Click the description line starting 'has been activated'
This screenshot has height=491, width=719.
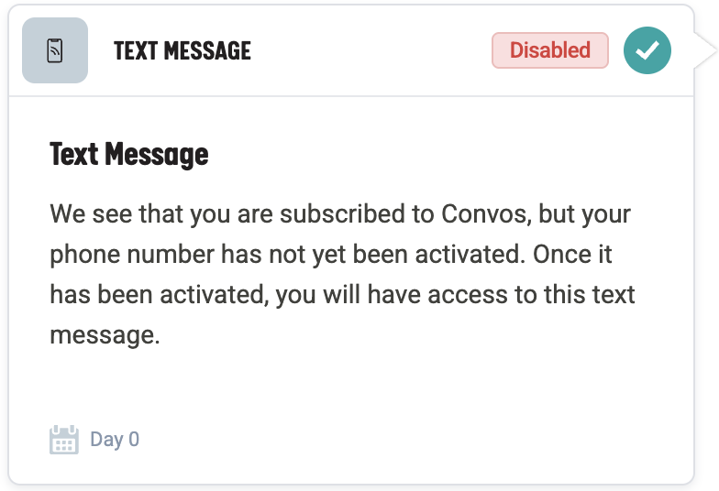342,295
